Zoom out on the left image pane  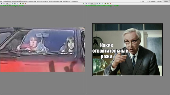[4, 3]
